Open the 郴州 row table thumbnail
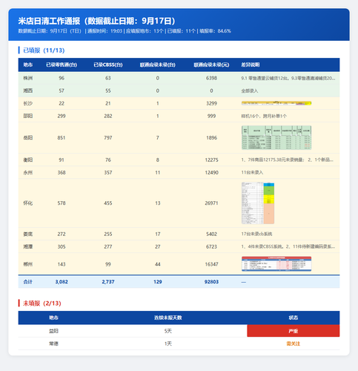358x371 pixels. click(276, 264)
